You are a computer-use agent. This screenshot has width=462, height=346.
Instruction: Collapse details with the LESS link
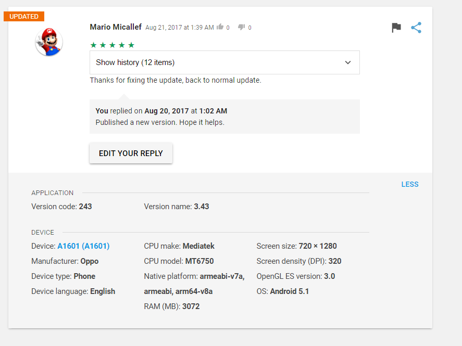coord(409,185)
